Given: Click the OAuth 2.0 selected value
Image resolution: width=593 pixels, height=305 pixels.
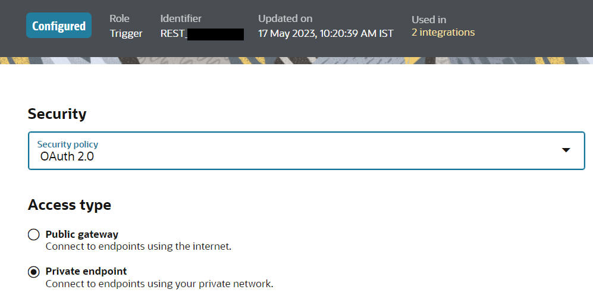Looking at the screenshot, I should [67, 157].
